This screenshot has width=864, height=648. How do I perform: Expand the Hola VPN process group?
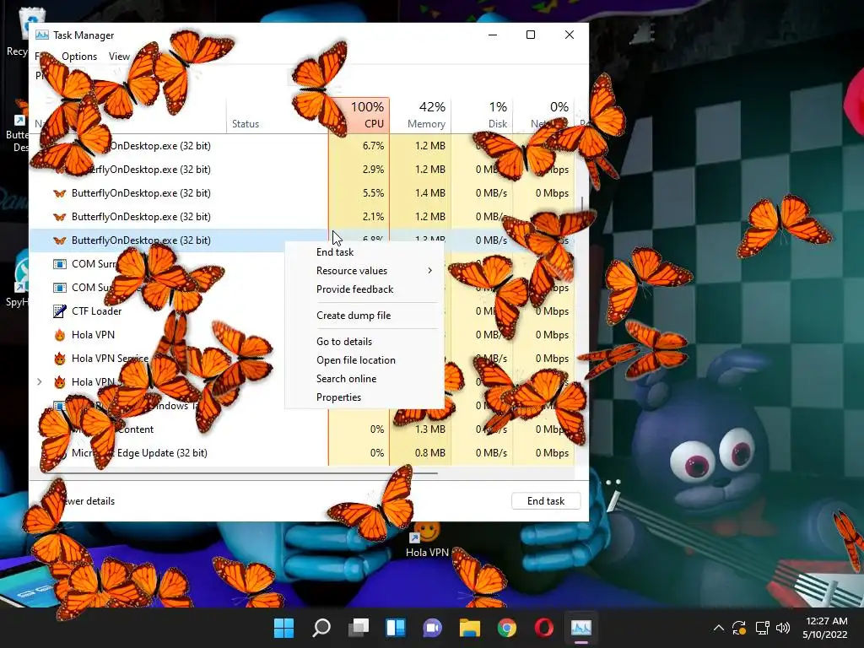[39, 382]
